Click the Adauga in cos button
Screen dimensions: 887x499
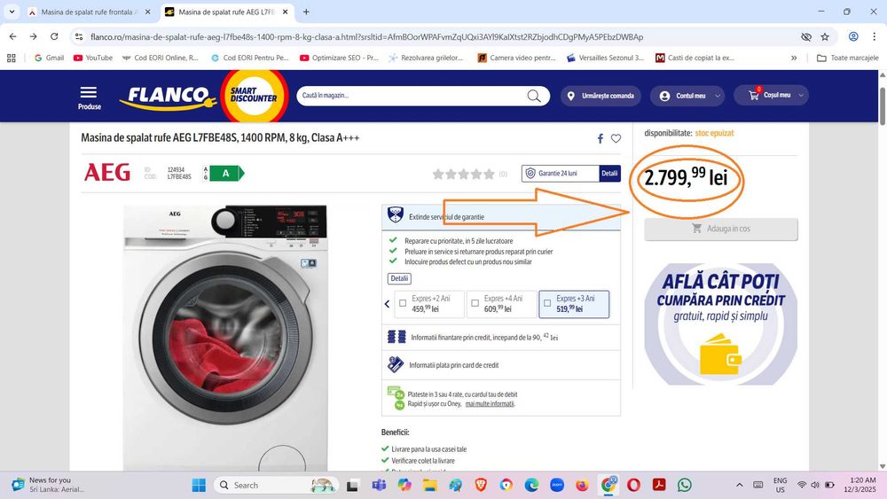[720, 229]
